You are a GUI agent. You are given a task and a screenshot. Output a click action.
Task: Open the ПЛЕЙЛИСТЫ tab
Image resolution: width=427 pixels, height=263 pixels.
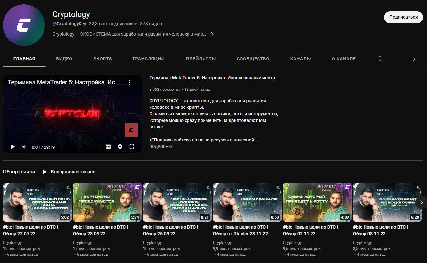pyautogui.click(x=201, y=59)
